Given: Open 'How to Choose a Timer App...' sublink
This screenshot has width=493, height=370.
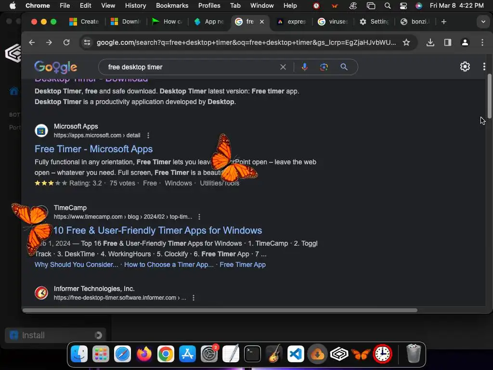Looking at the screenshot, I should 169,264.
